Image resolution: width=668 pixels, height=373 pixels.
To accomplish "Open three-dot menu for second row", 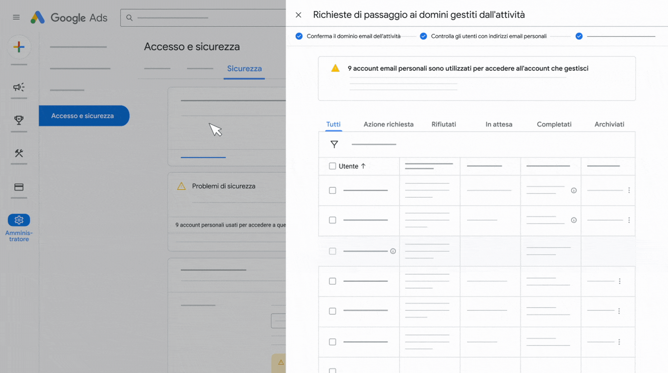I will [629, 220].
